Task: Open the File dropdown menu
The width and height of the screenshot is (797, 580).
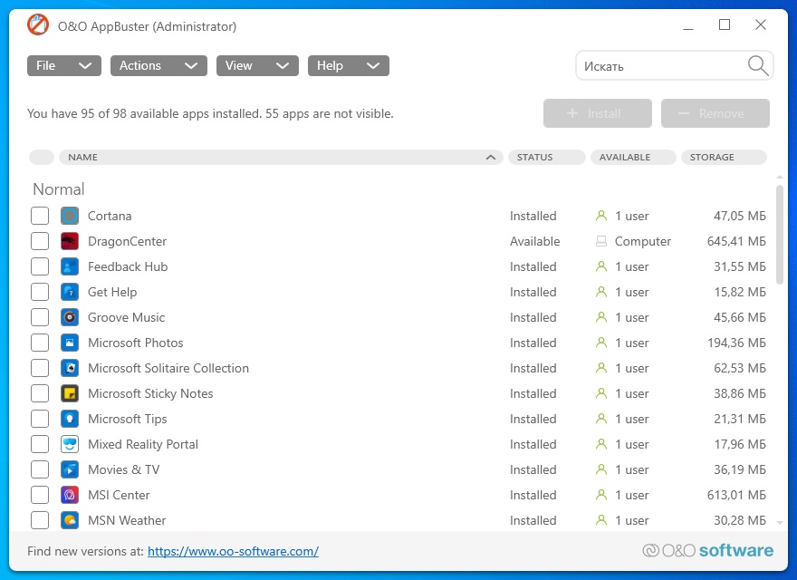Action: pyautogui.click(x=64, y=65)
